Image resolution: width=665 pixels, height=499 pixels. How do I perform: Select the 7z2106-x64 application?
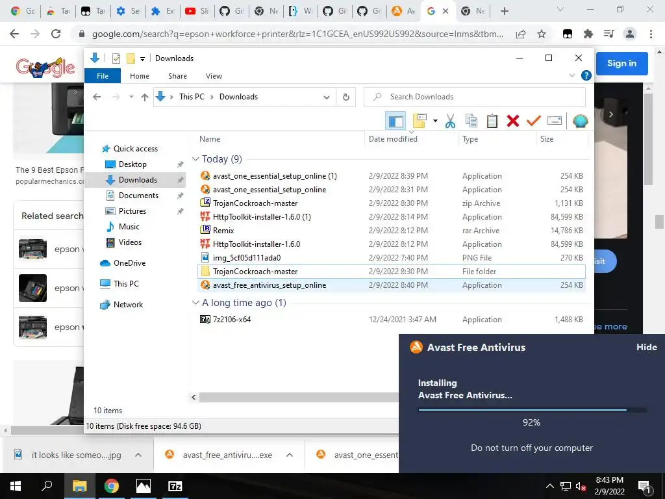click(x=391, y=320)
